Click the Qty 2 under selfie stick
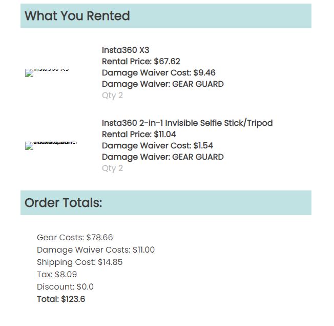This screenshot has width=334, height=326. pos(112,168)
